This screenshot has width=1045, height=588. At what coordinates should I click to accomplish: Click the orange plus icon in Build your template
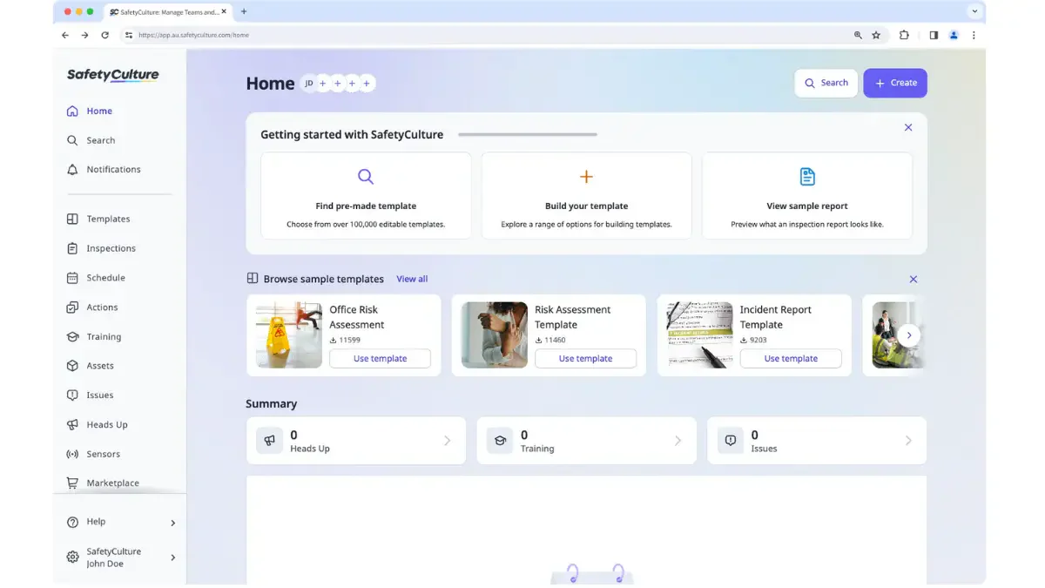(x=586, y=177)
